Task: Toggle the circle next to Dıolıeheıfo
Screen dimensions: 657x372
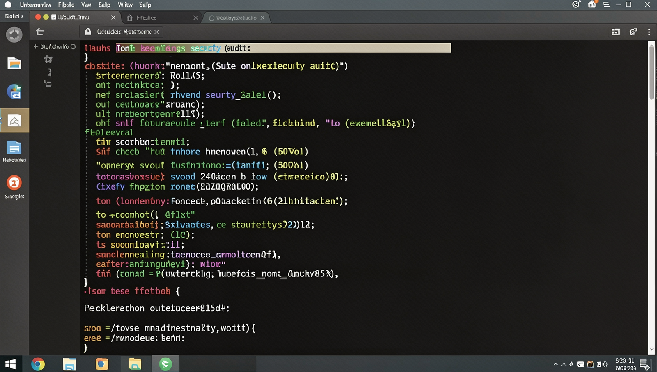Action: [x=73, y=47]
